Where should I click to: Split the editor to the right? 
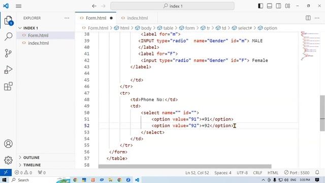[x=308, y=18]
